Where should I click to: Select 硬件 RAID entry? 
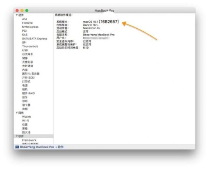coord(28,93)
